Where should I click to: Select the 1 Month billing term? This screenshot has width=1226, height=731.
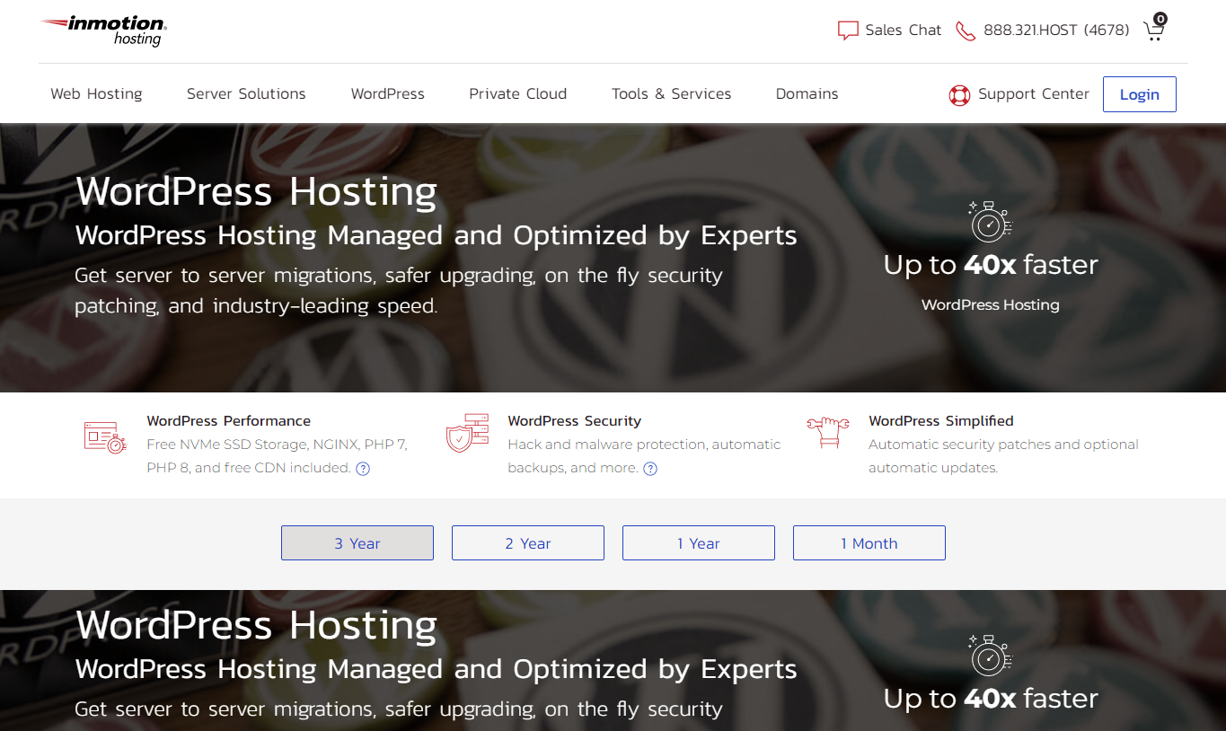click(869, 543)
